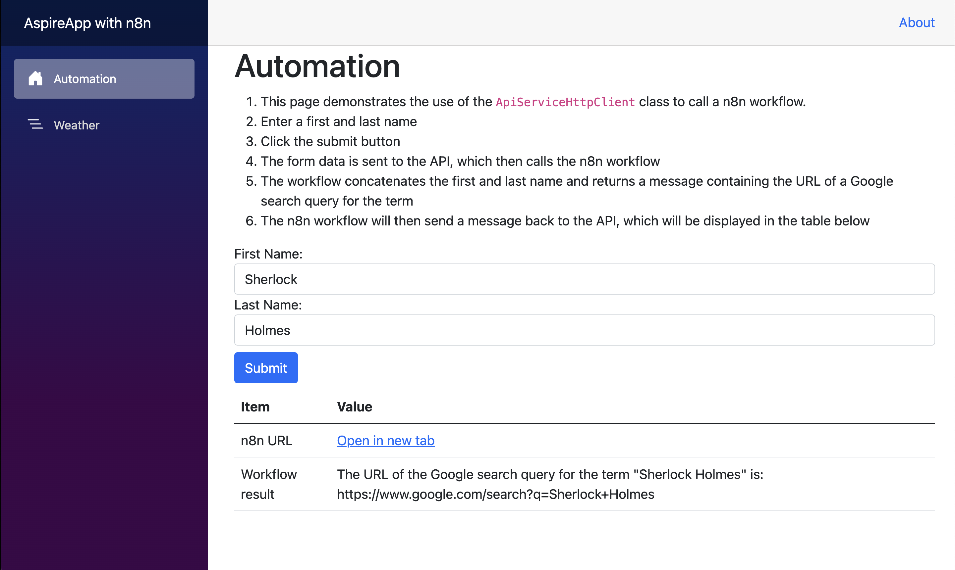Open the Automation sidebar item
955x570 pixels.
(x=104, y=79)
